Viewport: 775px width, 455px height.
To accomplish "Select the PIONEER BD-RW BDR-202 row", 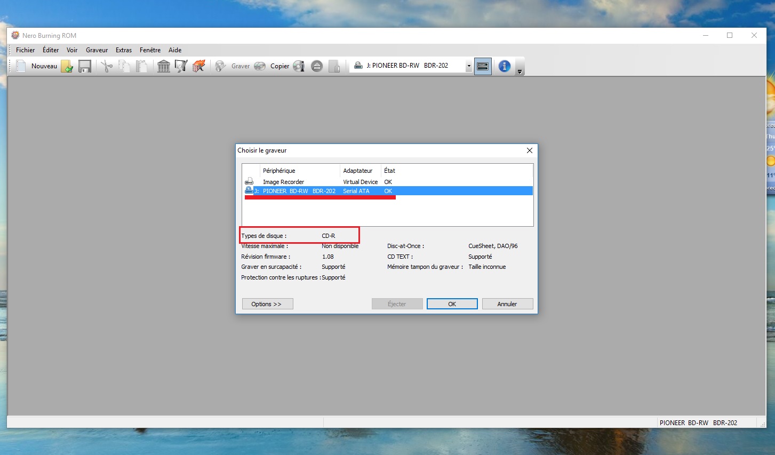I will coord(299,191).
